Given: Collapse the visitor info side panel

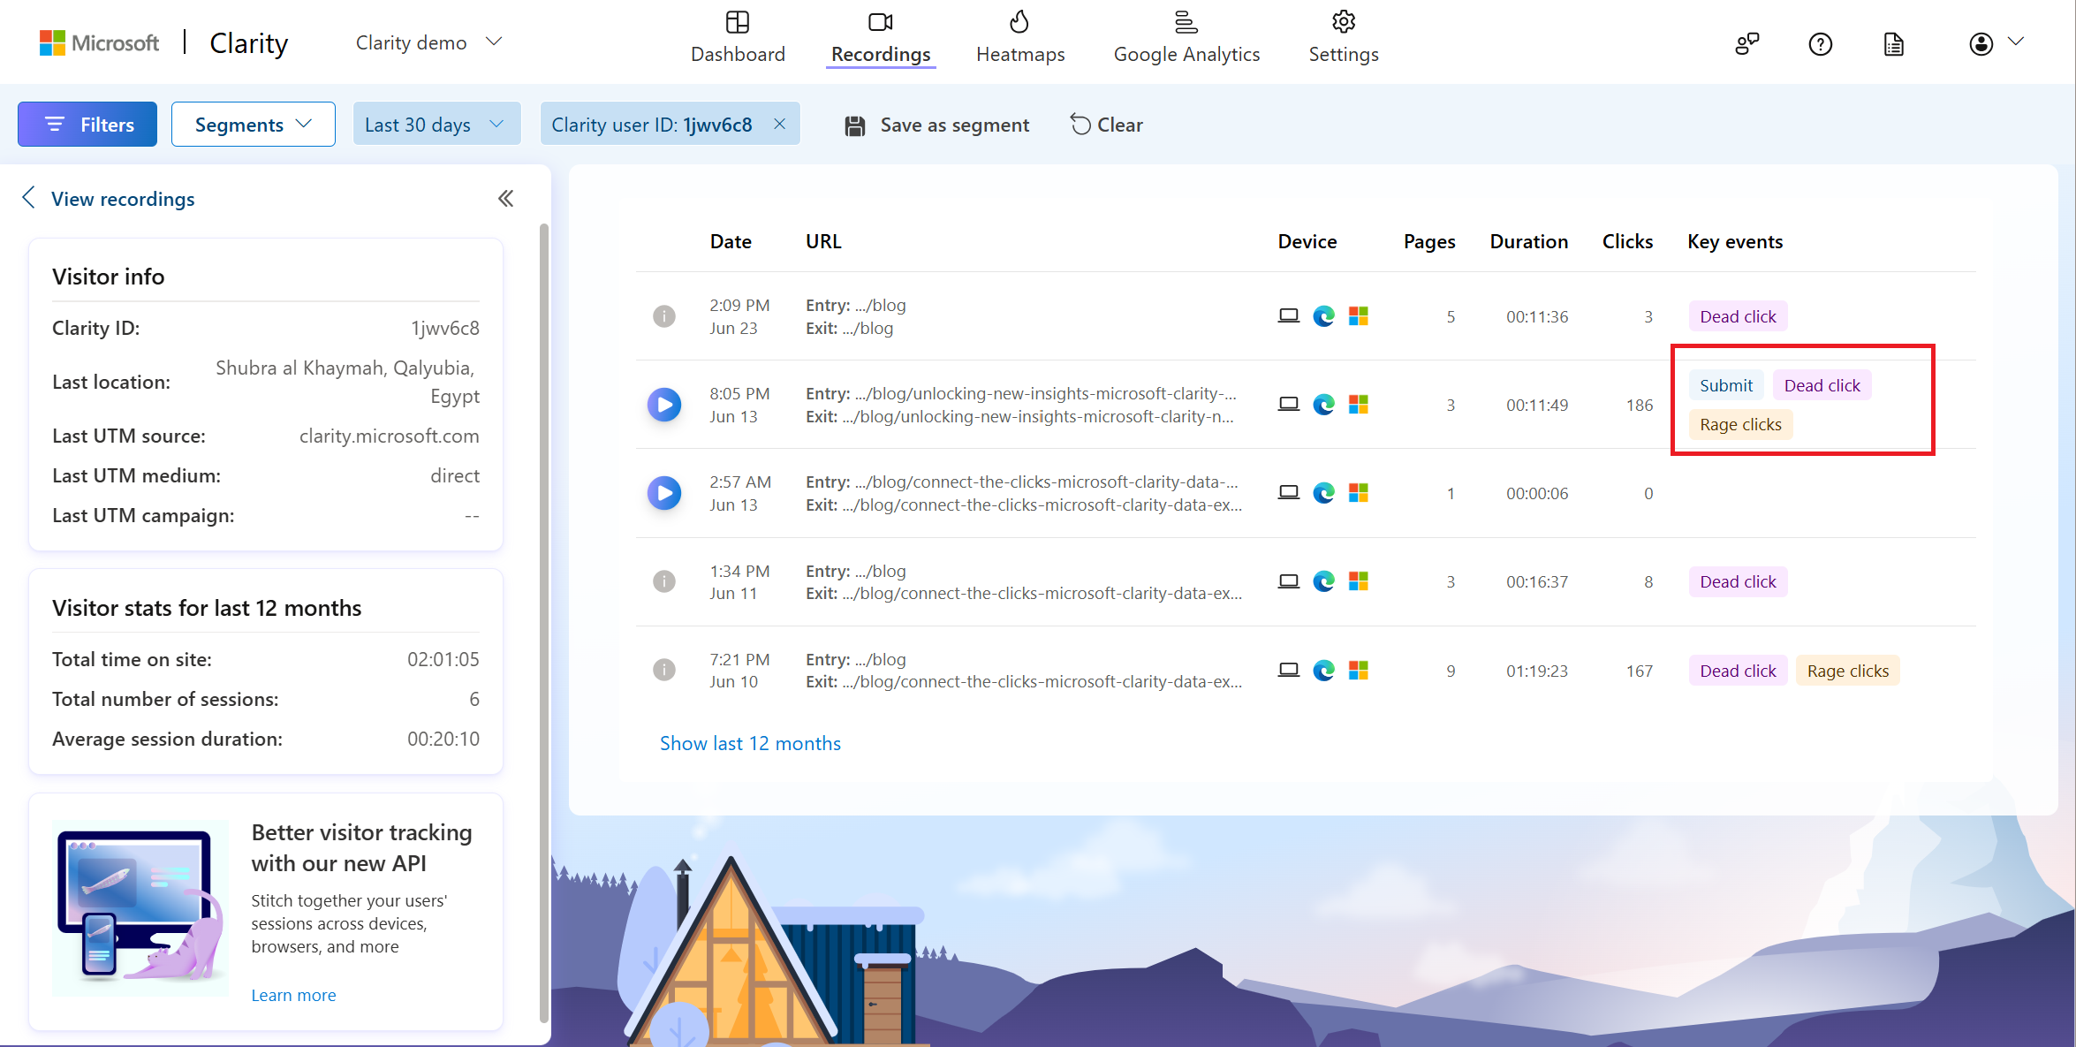Looking at the screenshot, I should point(505,199).
